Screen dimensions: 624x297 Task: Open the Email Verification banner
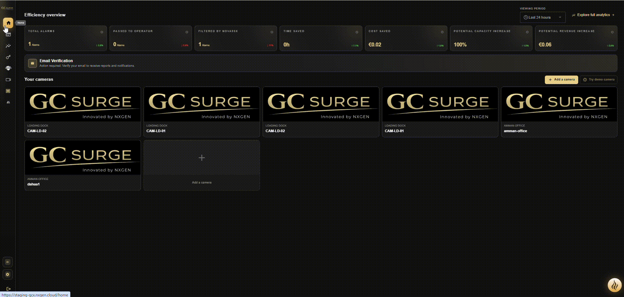point(321,63)
